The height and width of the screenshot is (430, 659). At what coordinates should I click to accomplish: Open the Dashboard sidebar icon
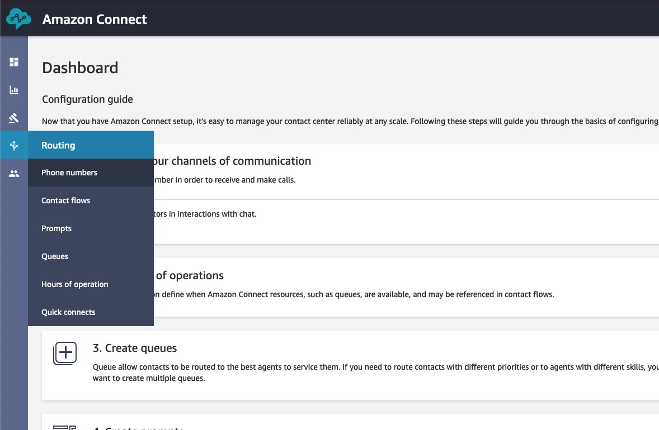pos(14,62)
